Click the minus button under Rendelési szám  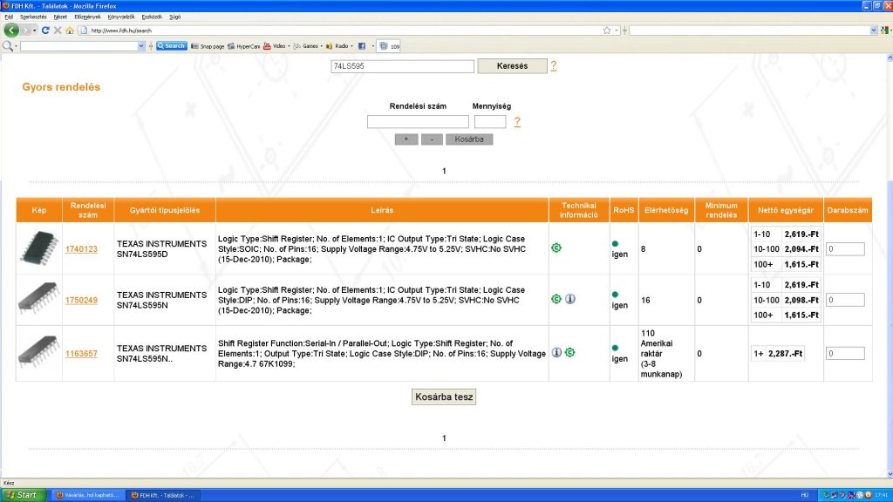tap(432, 139)
